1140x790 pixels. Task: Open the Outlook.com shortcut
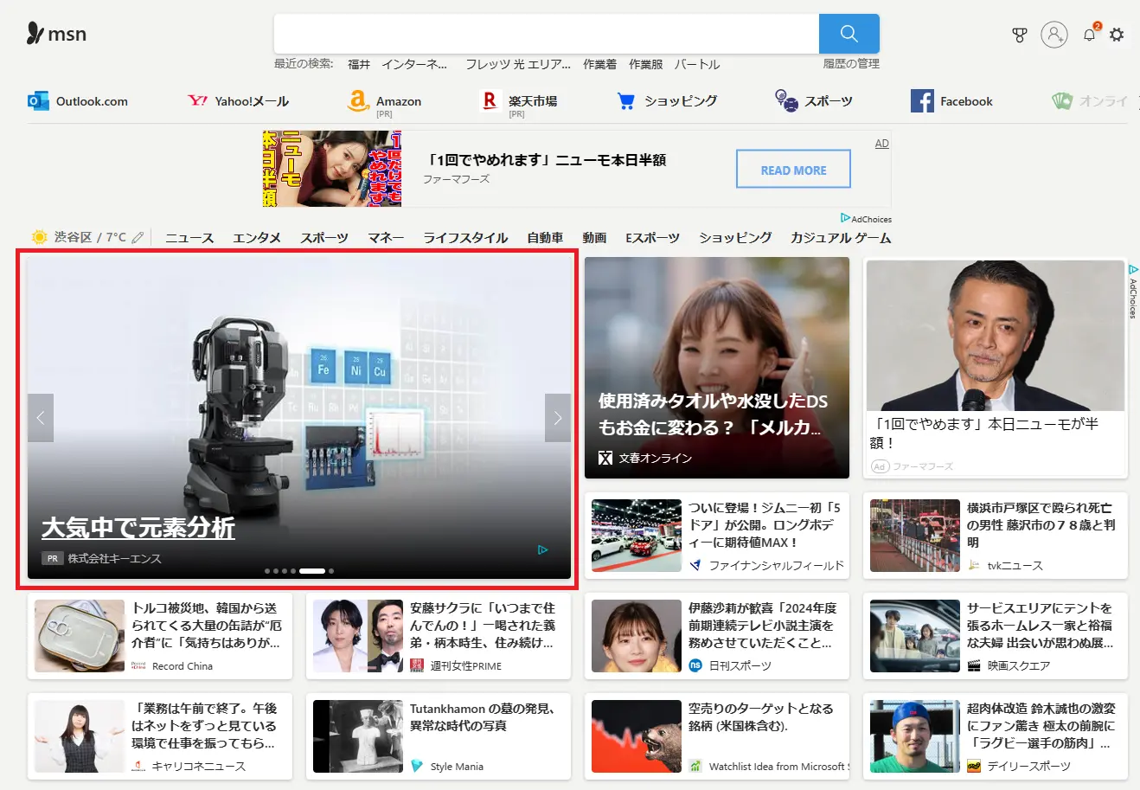[78, 101]
